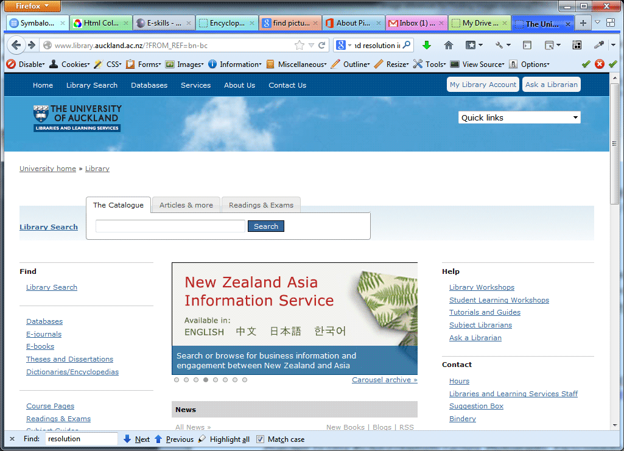Select the fourth, filled carousel dot
This screenshot has height=451, width=624.
(x=206, y=380)
